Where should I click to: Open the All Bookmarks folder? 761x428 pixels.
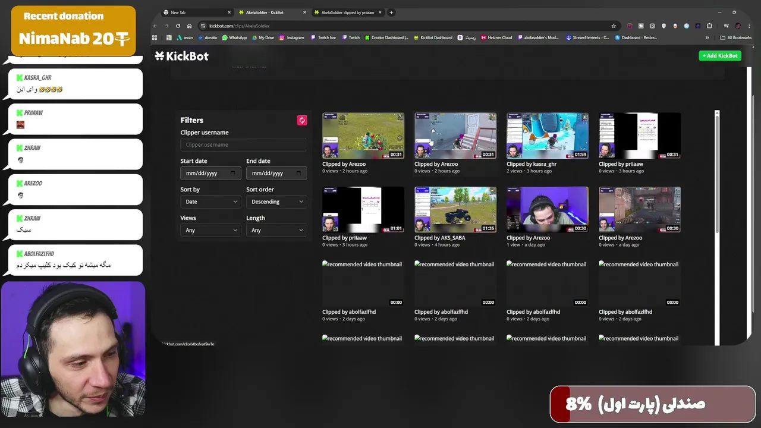tap(735, 37)
